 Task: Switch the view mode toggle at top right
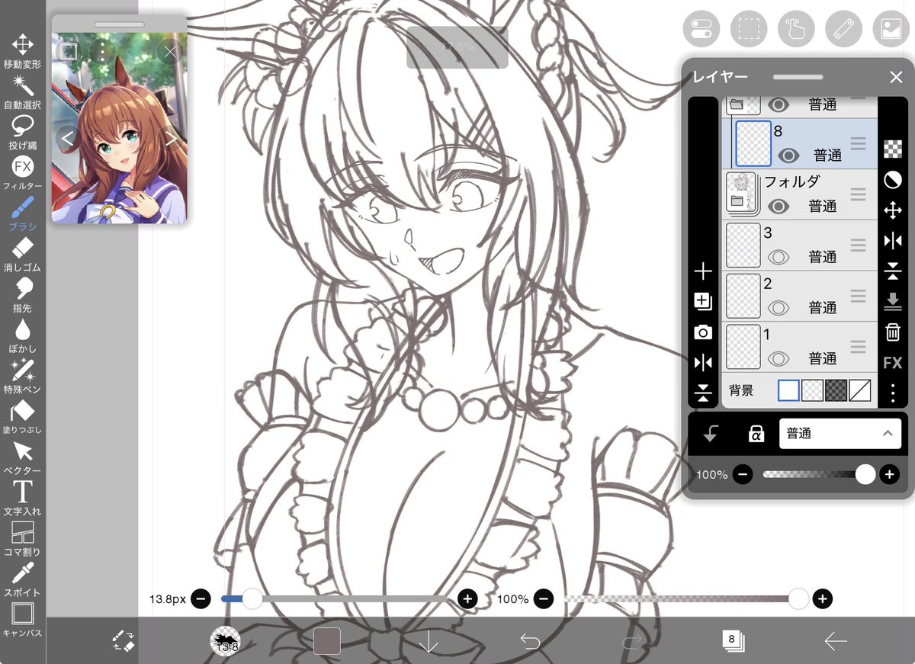click(x=701, y=29)
